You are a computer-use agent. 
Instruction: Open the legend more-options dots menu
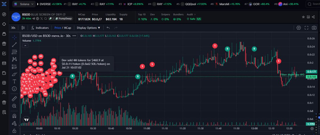(74, 36)
